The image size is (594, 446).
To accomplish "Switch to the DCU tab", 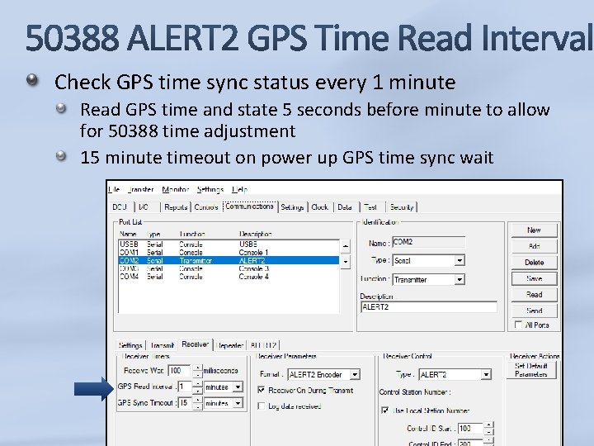I will [x=120, y=207].
